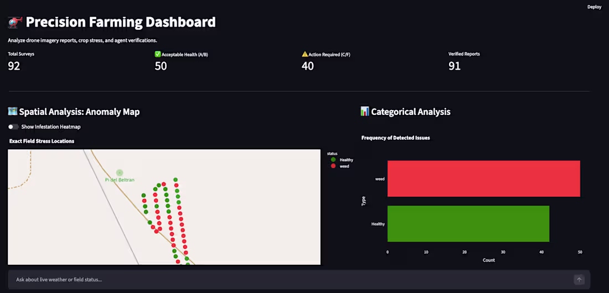Send the chat message with arrow button
The width and height of the screenshot is (609, 293).
click(x=579, y=279)
